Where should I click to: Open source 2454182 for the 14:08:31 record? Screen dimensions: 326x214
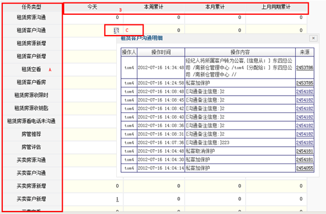pos(305,134)
